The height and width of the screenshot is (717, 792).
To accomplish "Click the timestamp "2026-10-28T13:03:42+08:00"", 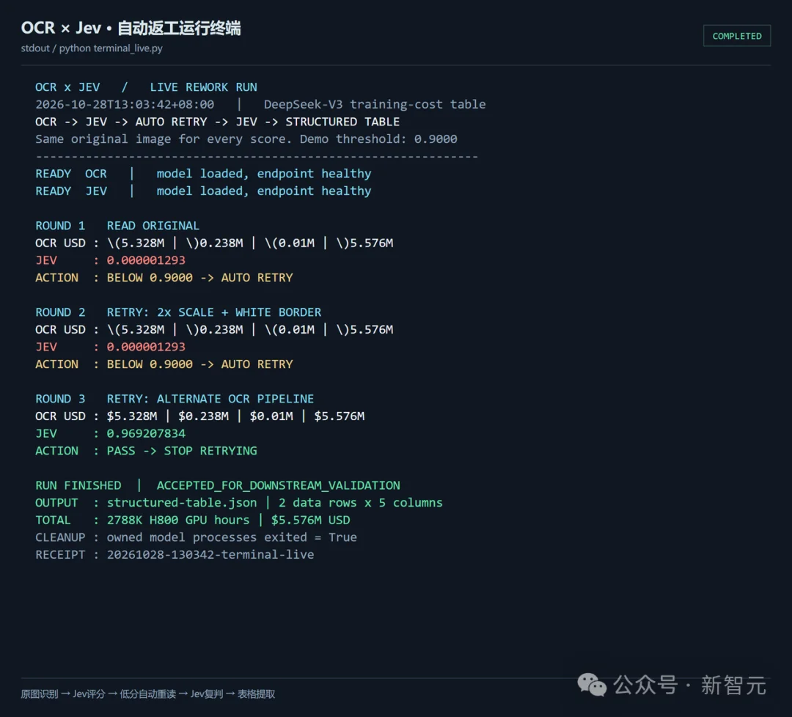I will pyautogui.click(x=125, y=105).
